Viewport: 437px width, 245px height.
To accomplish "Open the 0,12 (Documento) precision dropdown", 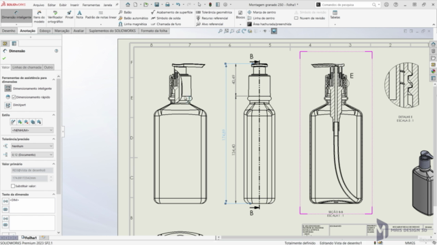I will (x=32, y=154).
